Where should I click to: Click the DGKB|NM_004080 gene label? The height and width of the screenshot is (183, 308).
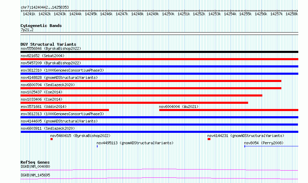tap(35, 166)
